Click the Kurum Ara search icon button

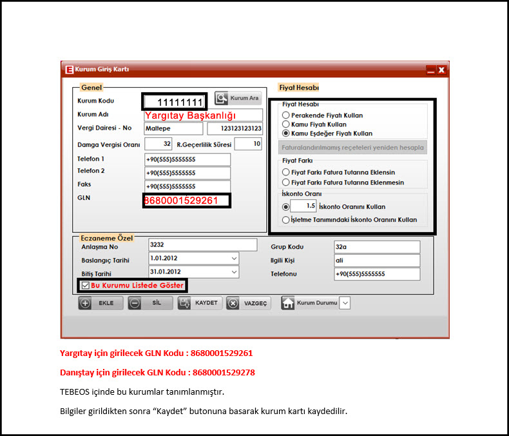(222, 98)
